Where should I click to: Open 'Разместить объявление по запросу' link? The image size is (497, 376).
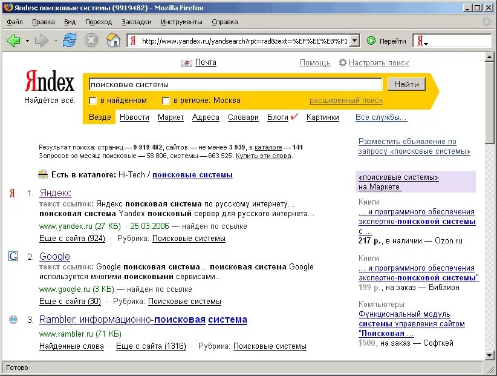414,146
